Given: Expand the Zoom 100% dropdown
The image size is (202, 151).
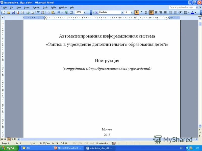Looking at the screenshot, I should (85, 12).
